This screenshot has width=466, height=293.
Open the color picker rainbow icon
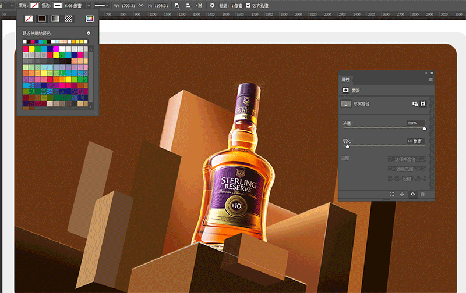[90, 19]
